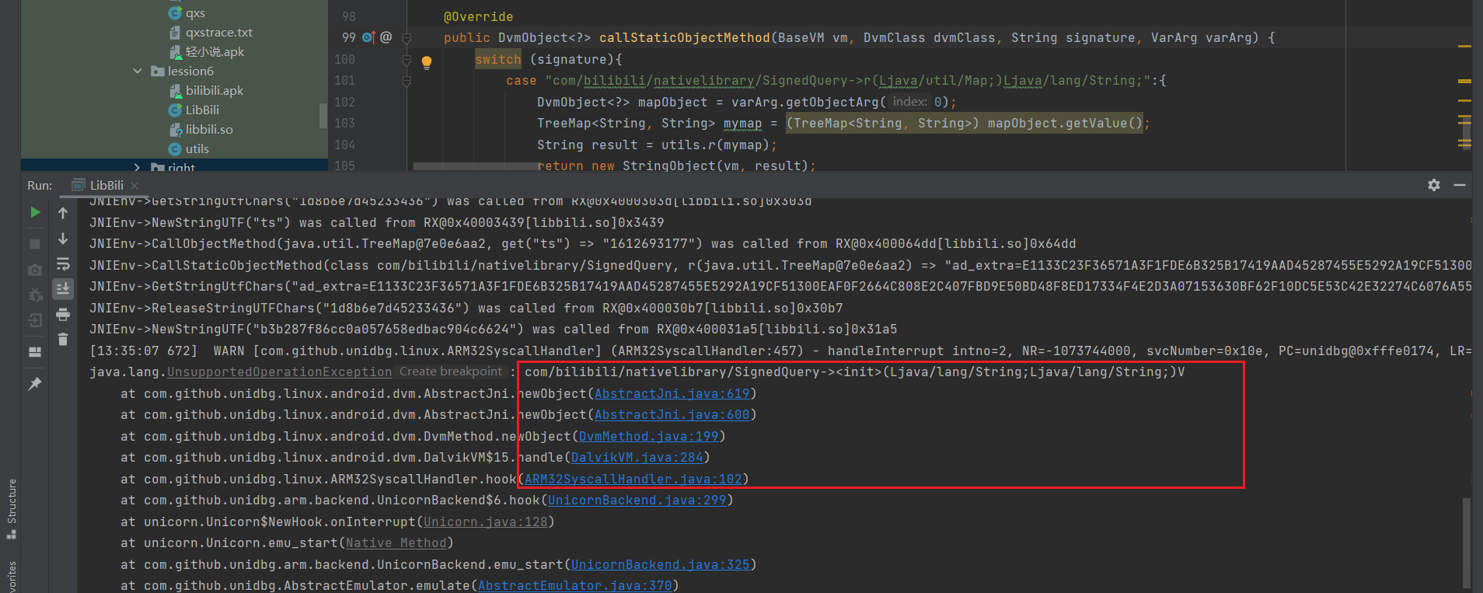Click the override gutter icon on line 99

pos(368,37)
